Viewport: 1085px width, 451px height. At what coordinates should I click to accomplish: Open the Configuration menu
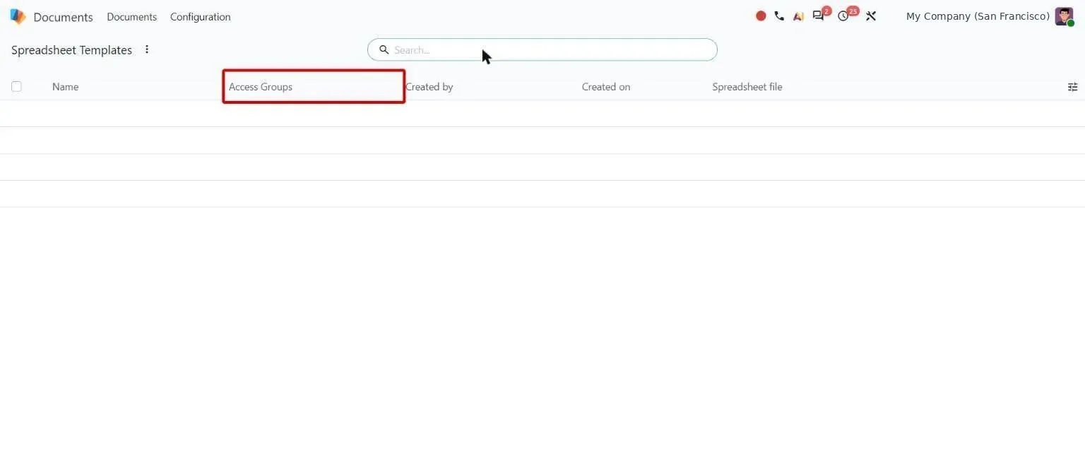pyautogui.click(x=201, y=17)
